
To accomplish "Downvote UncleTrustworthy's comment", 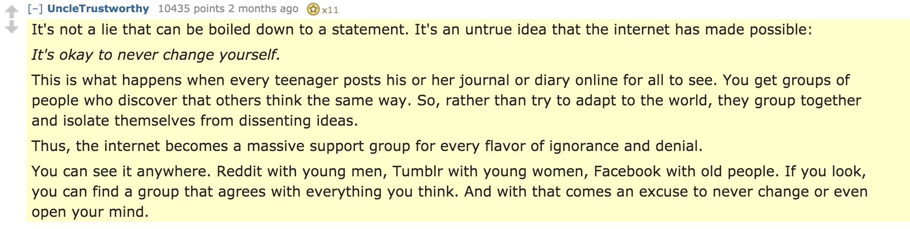I will (12, 27).
